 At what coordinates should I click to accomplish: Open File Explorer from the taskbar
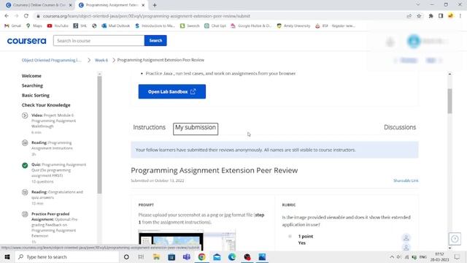[x=156, y=256]
